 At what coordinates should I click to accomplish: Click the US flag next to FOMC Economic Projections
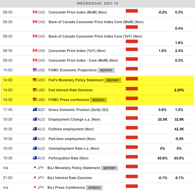click(x=35, y=70)
